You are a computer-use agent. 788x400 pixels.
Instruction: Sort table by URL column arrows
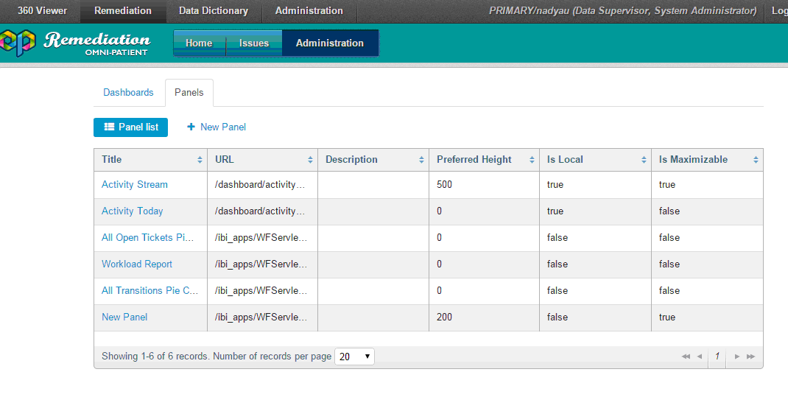pos(310,160)
